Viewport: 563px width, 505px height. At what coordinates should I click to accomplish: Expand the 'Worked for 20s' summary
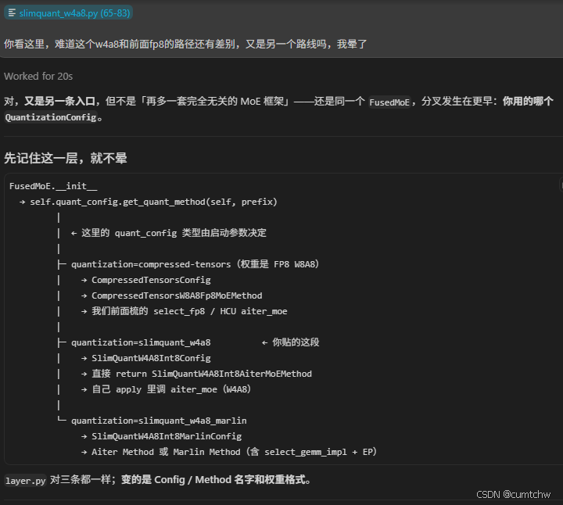click(38, 77)
